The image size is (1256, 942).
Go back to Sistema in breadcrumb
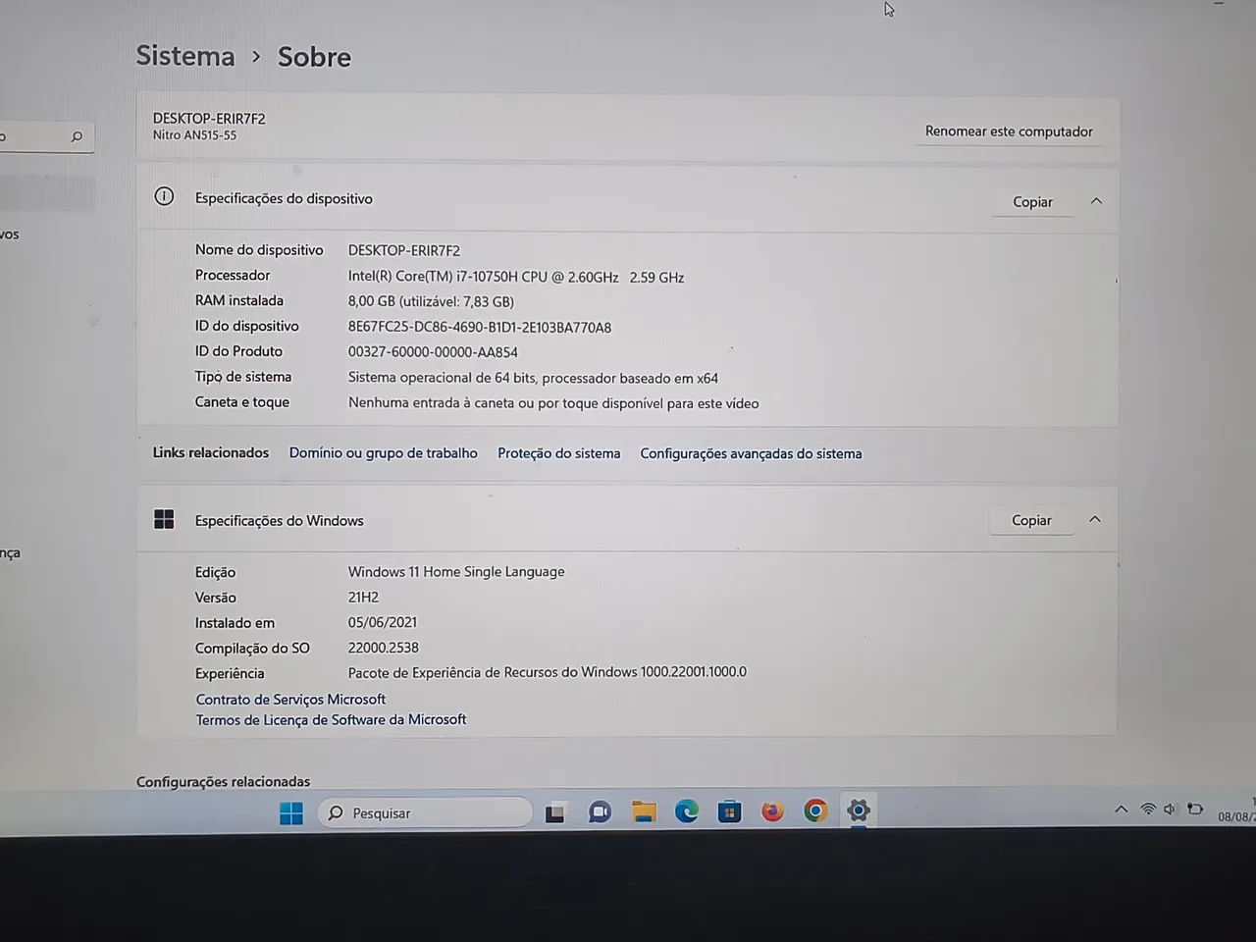click(185, 56)
